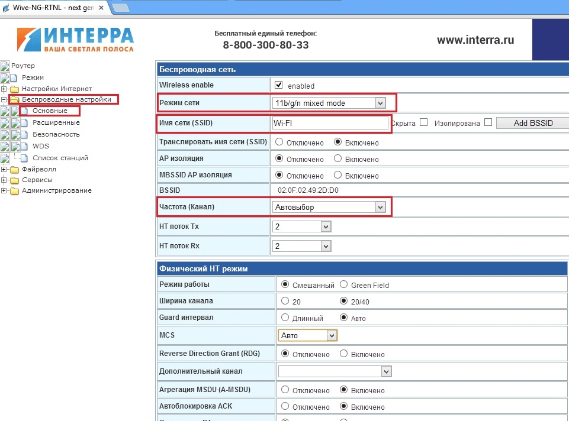The image size is (569, 421).
Task: Tick the Скрыта checkbox
Action: 423,123
